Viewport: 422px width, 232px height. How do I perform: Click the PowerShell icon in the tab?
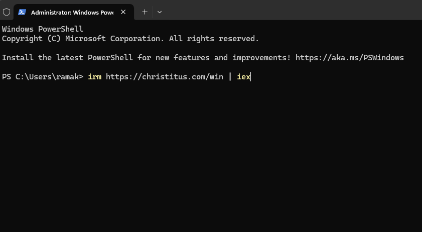click(x=22, y=12)
